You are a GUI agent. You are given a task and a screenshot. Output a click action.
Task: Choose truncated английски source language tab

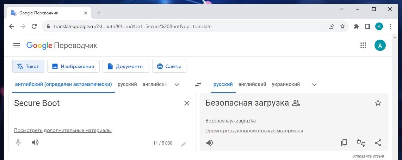coord(155,85)
